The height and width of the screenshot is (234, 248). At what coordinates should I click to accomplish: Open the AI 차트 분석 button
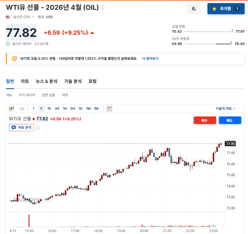tap(21, 128)
